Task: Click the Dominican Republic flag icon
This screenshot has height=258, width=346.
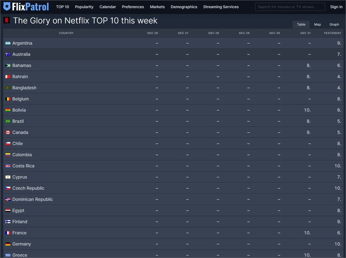Action: (8, 199)
